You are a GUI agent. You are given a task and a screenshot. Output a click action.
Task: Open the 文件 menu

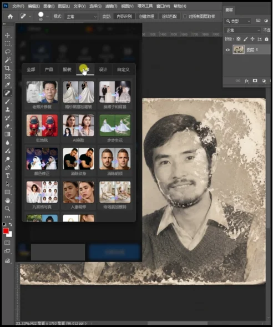tap(18, 6)
